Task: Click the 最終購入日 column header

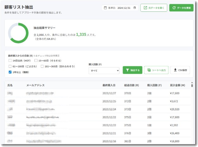Action: (x=109, y=85)
